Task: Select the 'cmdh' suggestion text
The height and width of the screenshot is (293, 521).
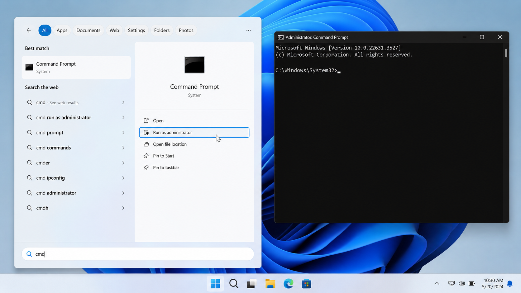Action: (x=42, y=208)
